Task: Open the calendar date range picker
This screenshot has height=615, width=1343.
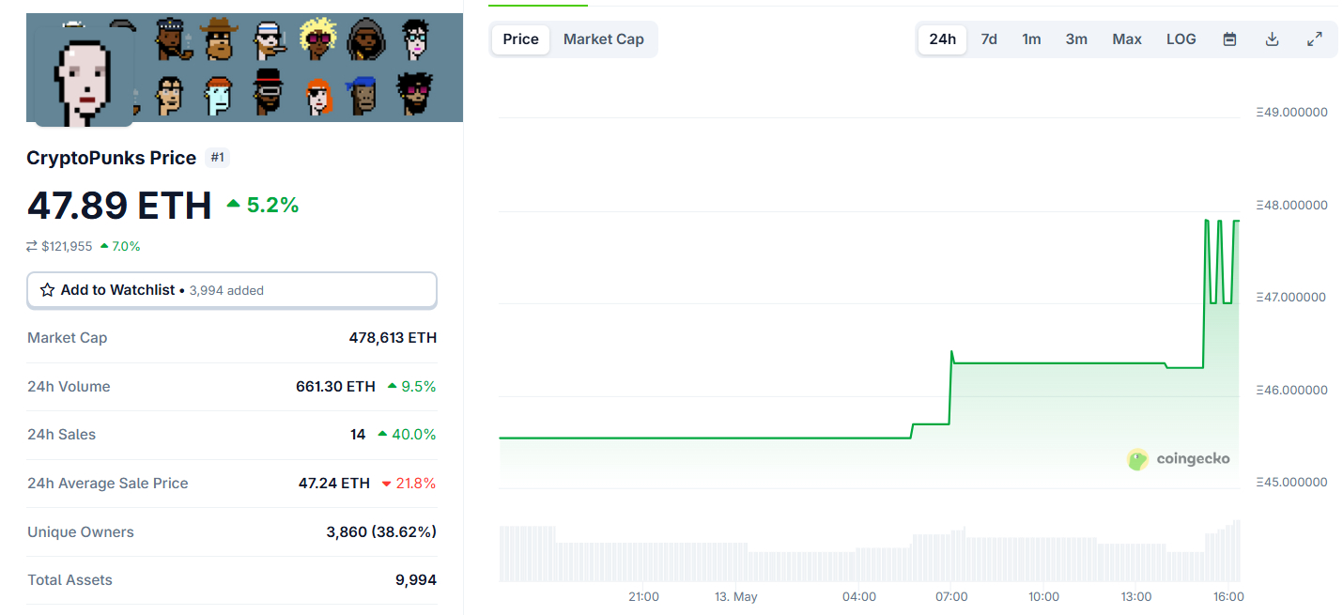Action: (x=1229, y=39)
